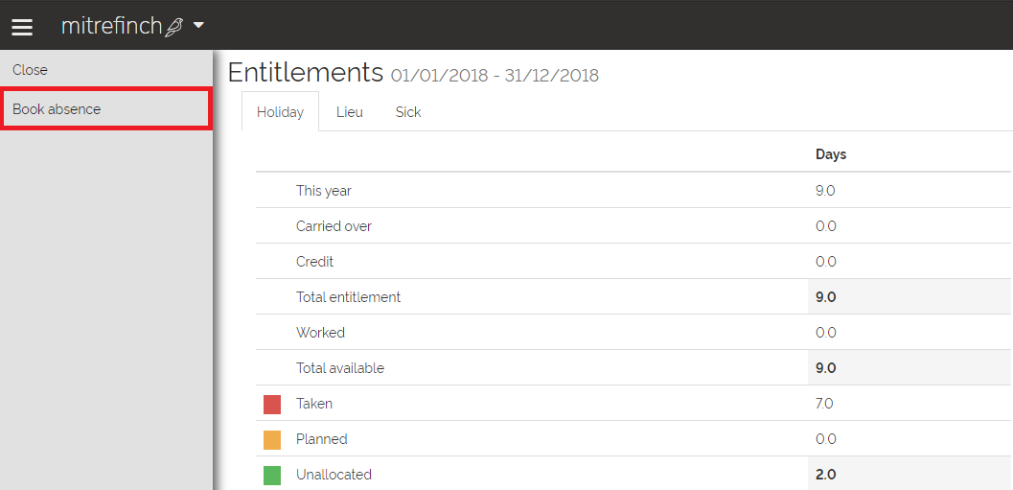
Task: Open the Sick tab
Action: point(408,112)
